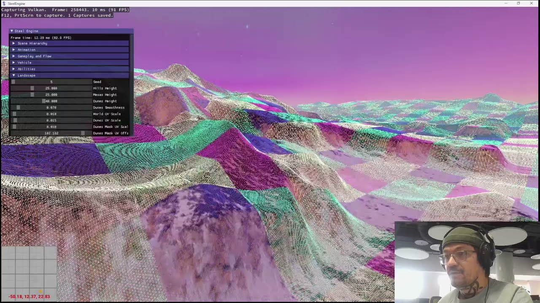This screenshot has width=540, height=303.
Task: Click the SteelEngine app icon in title bar
Action: click(4, 3)
